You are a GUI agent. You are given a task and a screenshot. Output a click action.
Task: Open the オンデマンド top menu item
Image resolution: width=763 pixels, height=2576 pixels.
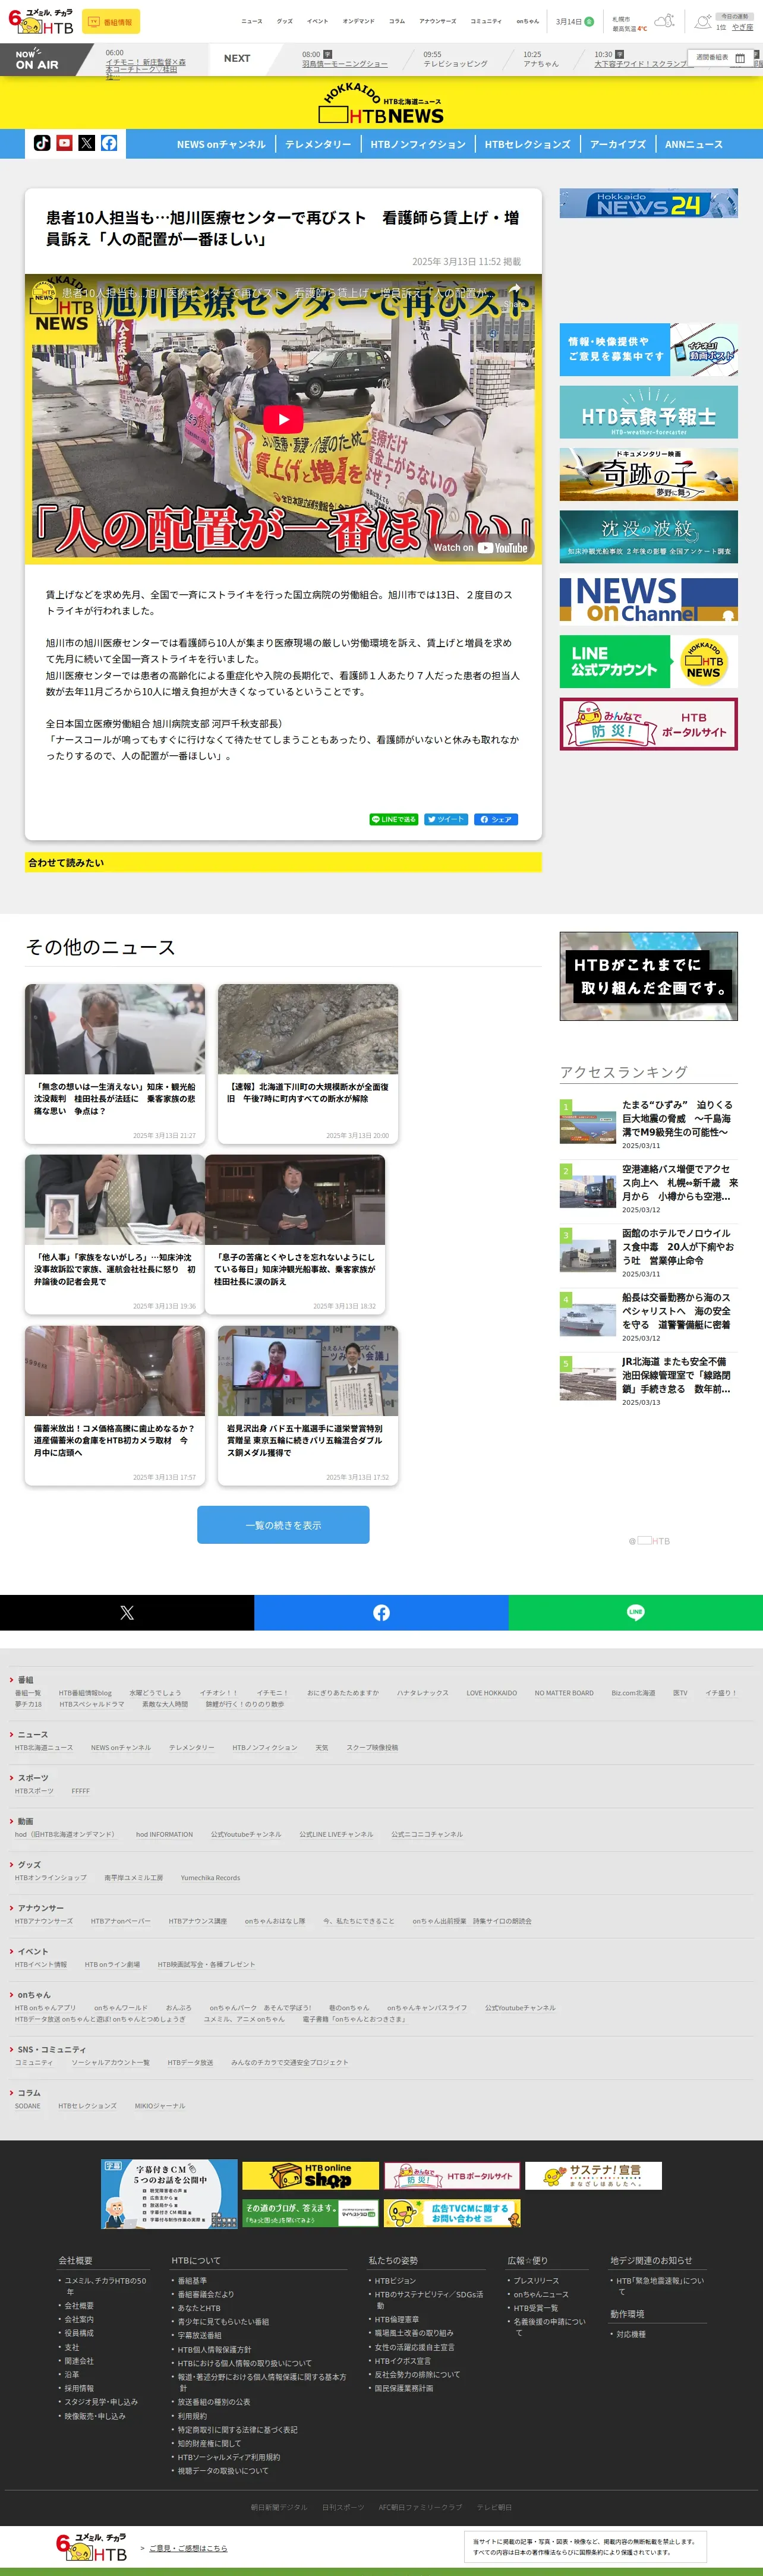tap(359, 21)
